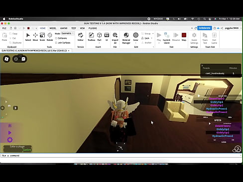
Task: Open Game Settings gear
Action: [194, 38]
